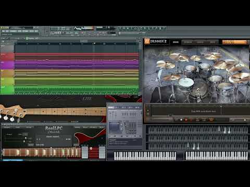Click the playlist horizontal scroll handle
This screenshot has height=187, width=250.
tap(84, 41)
